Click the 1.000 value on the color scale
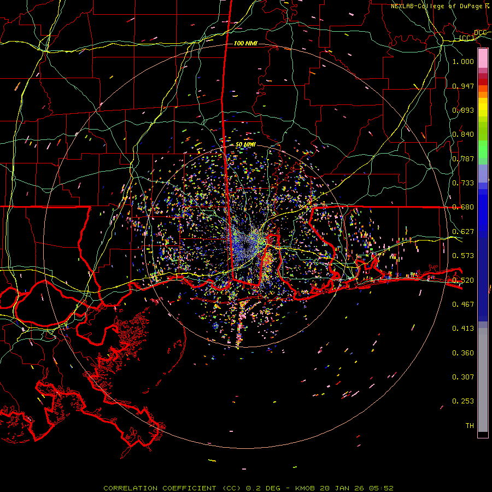The image size is (492, 492). [x=463, y=61]
